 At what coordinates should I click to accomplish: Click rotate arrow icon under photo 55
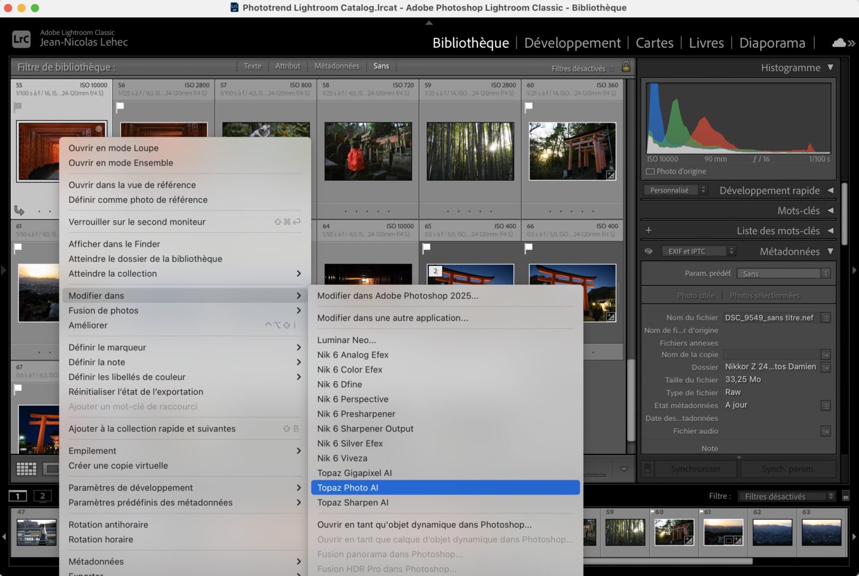click(19, 211)
